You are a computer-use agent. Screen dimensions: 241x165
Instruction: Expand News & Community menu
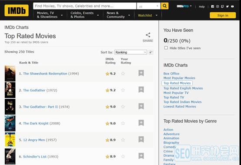(x=118, y=15)
